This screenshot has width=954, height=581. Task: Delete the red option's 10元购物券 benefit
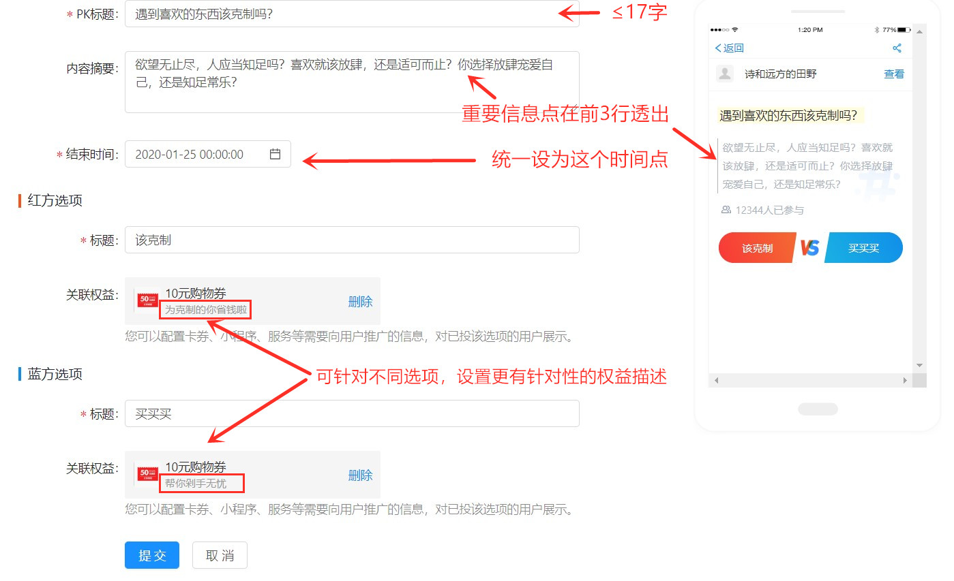coord(360,302)
